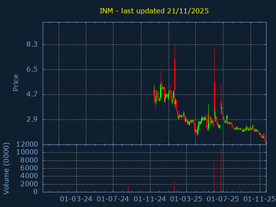The width and height of the screenshot is (276, 207).
Task: Click the 12000 volume tick label
Action: (27, 144)
